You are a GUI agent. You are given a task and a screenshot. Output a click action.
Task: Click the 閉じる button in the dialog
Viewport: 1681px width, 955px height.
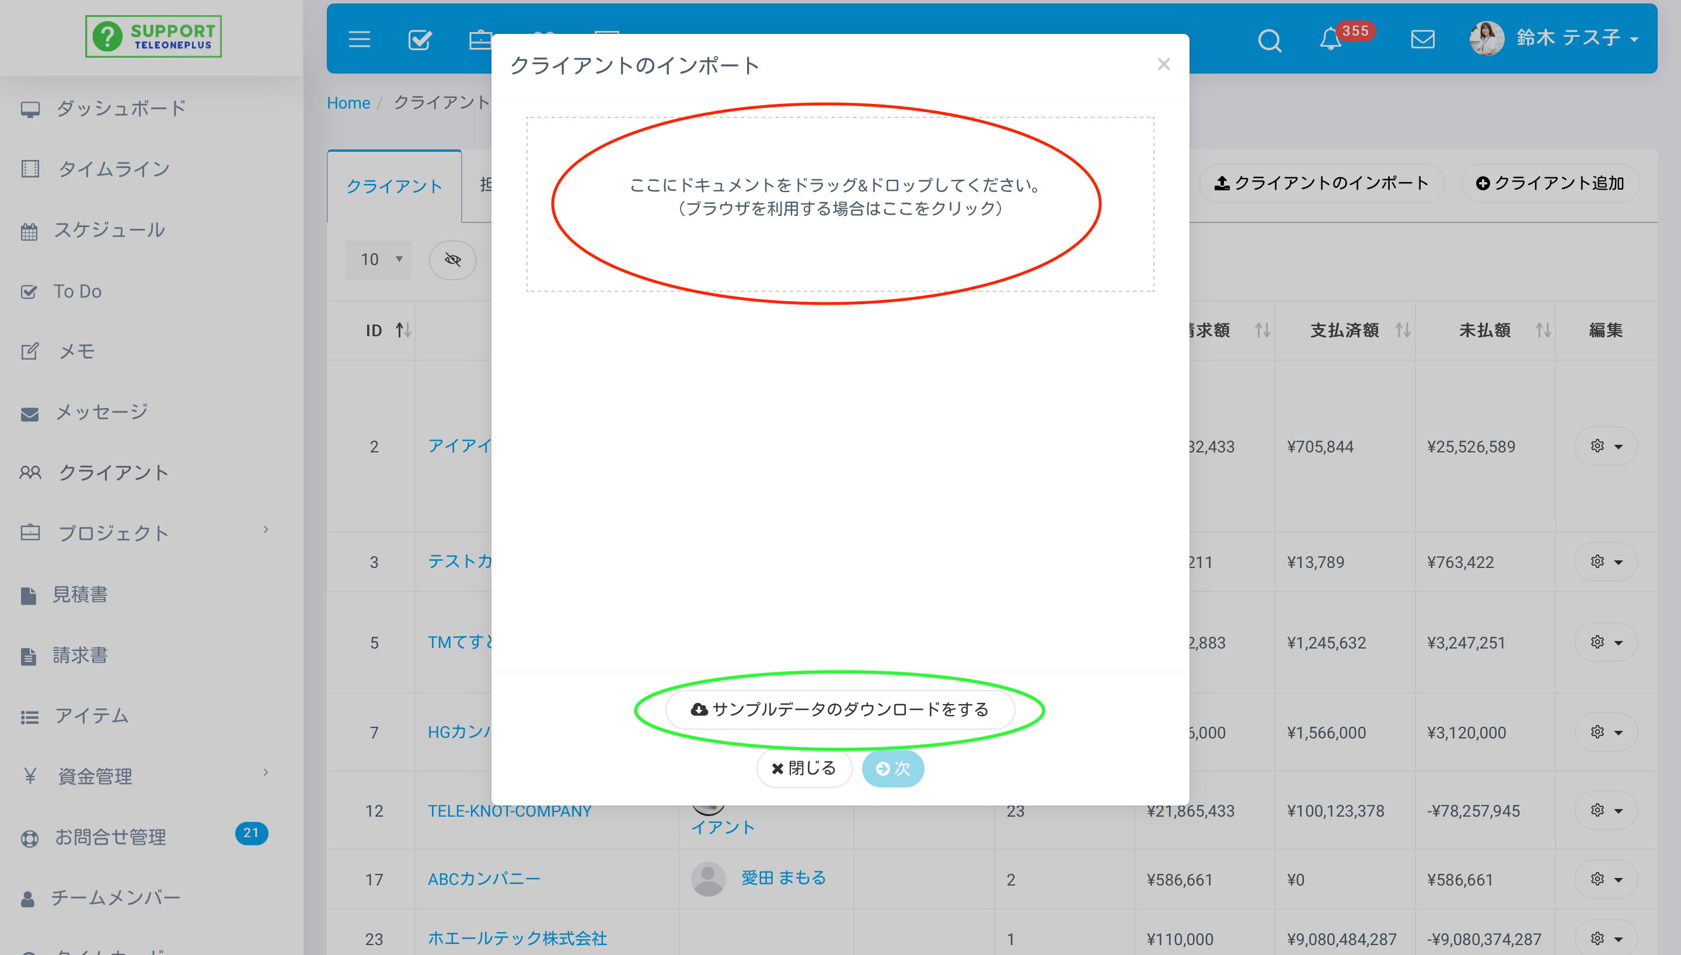(x=804, y=768)
